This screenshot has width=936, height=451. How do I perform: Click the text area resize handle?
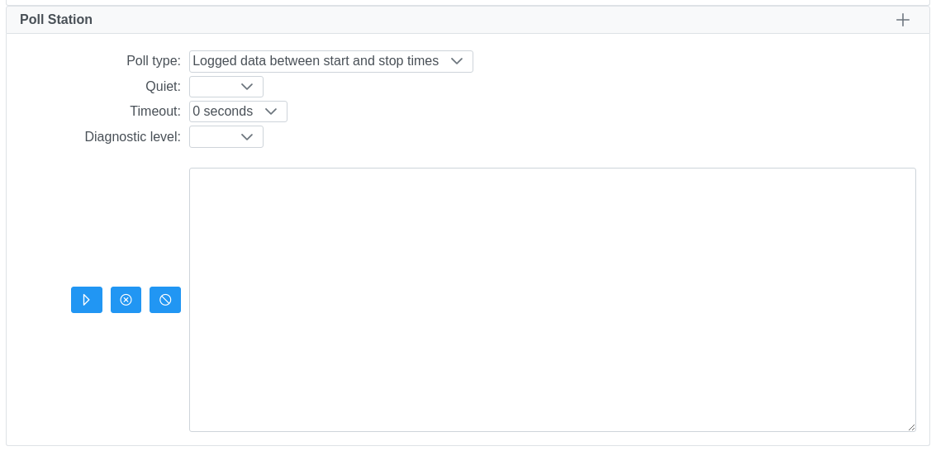(x=911, y=427)
